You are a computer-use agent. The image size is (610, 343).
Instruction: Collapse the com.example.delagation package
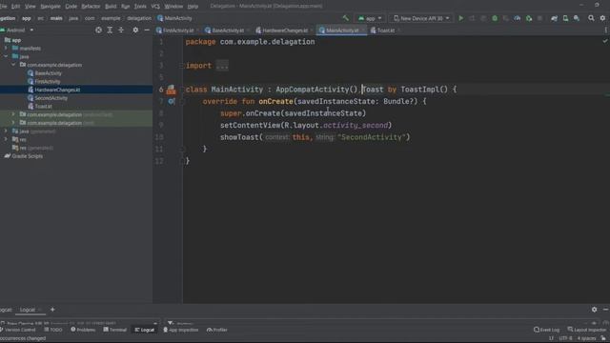13,65
